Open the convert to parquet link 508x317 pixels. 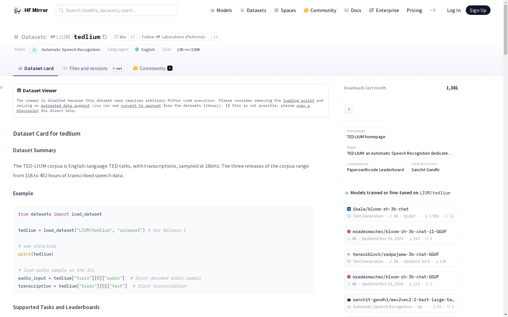(x=141, y=106)
